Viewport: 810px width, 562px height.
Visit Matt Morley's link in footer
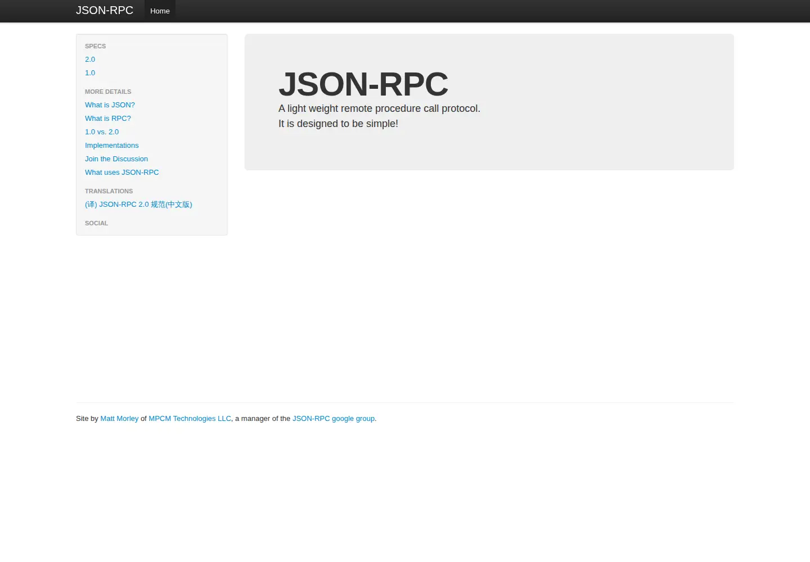click(119, 419)
